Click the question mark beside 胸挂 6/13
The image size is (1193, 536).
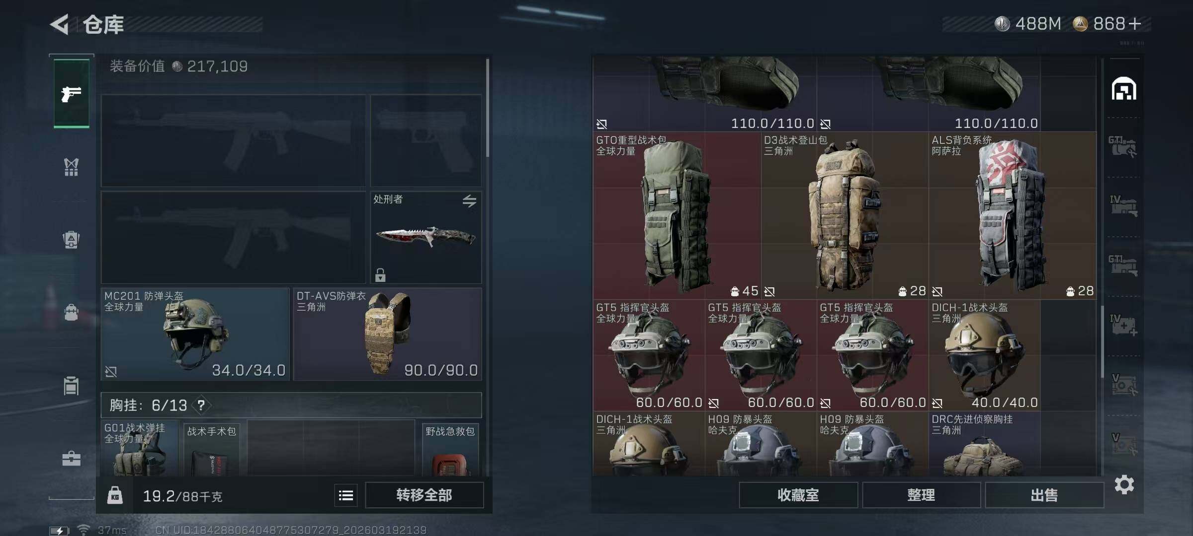click(x=201, y=405)
